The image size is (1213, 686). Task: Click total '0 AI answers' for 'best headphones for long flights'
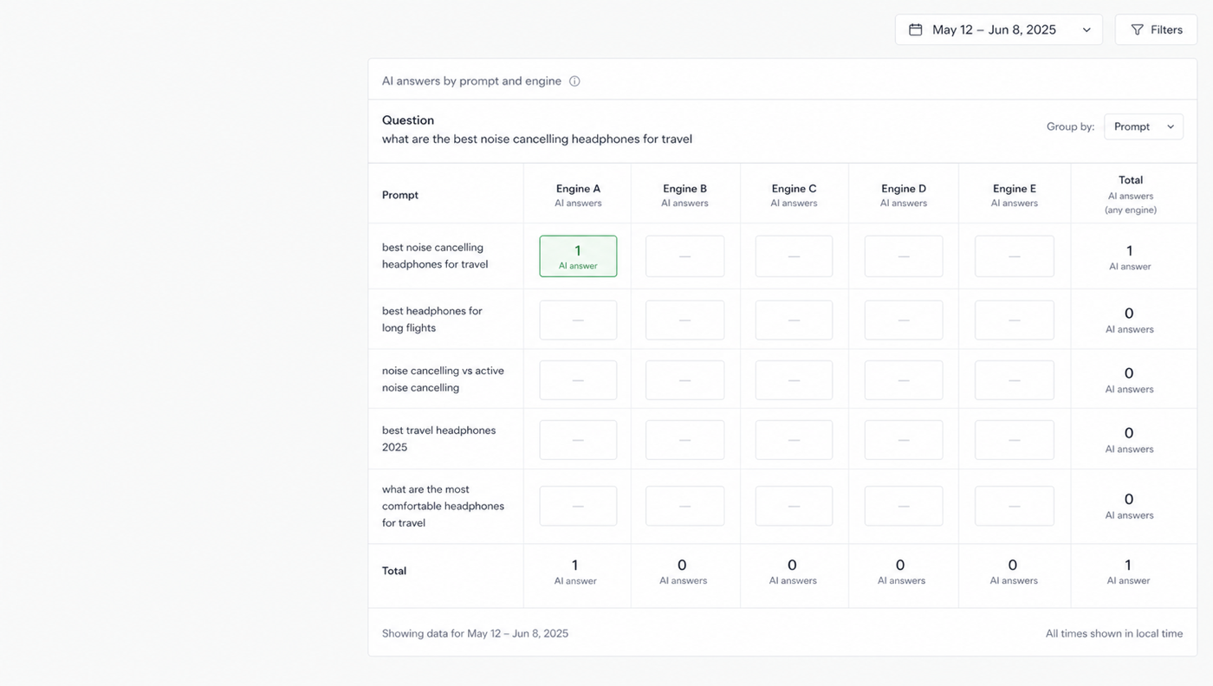coord(1129,320)
